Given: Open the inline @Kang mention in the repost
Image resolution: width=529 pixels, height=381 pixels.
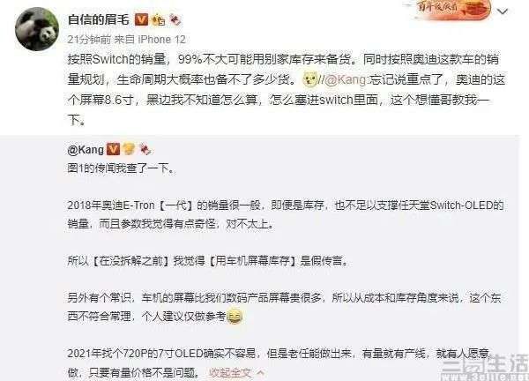Looking at the screenshot, I should [x=346, y=79].
